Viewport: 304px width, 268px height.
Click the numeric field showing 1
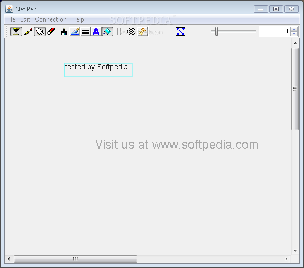pos(274,32)
